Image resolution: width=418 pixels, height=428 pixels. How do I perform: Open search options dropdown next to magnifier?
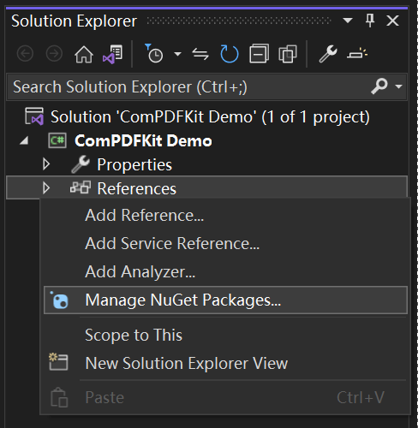398,86
